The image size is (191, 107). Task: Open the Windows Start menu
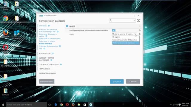click(x=3, y=105)
